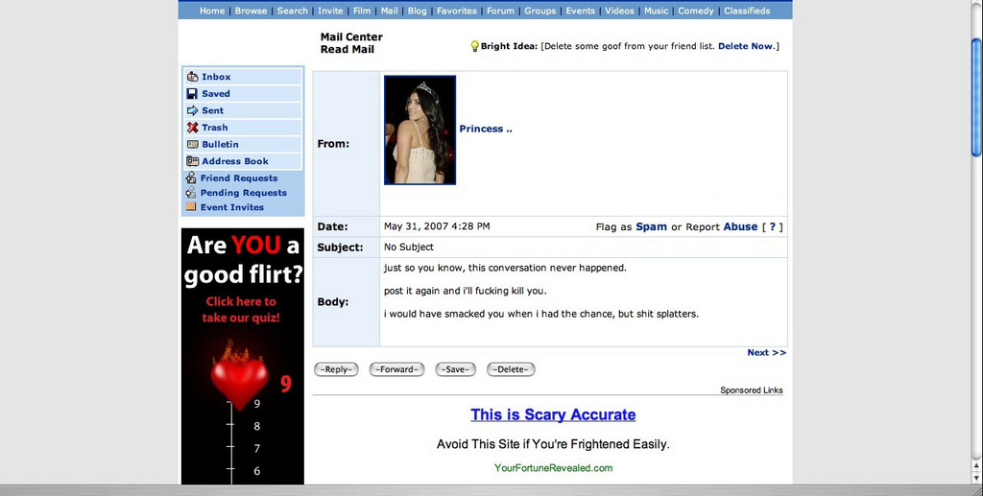Image resolution: width=983 pixels, height=496 pixels.
Task: Click the Reply button
Action: coord(336,369)
